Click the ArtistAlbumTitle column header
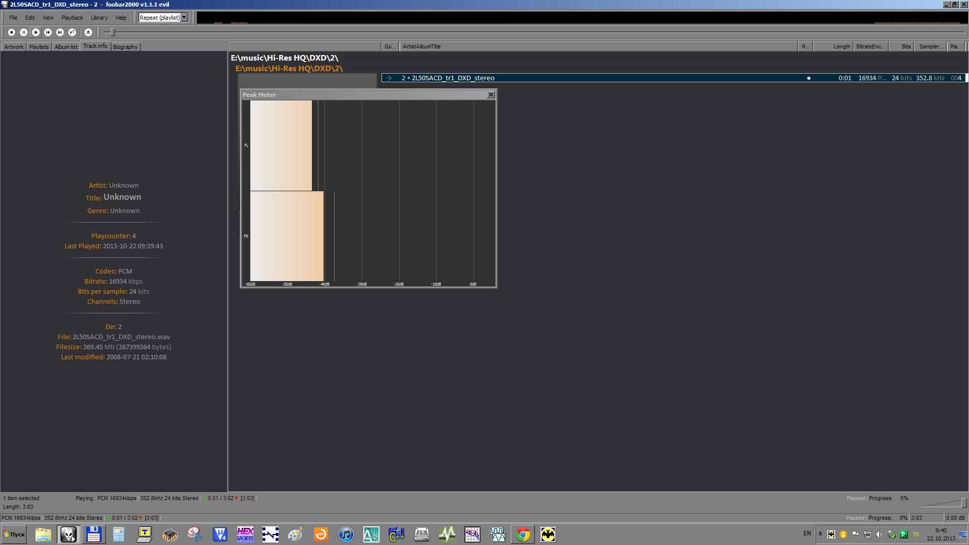The height and width of the screenshot is (545, 969). pyautogui.click(x=421, y=46)
